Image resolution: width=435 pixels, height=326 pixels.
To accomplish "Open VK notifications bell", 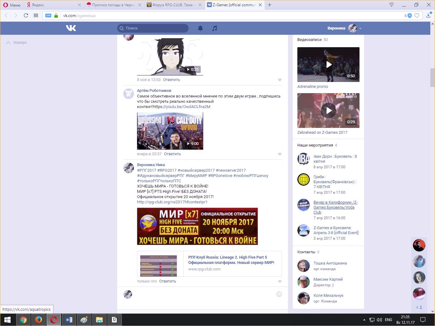I will pyautogui.click(x=200, y=28).
